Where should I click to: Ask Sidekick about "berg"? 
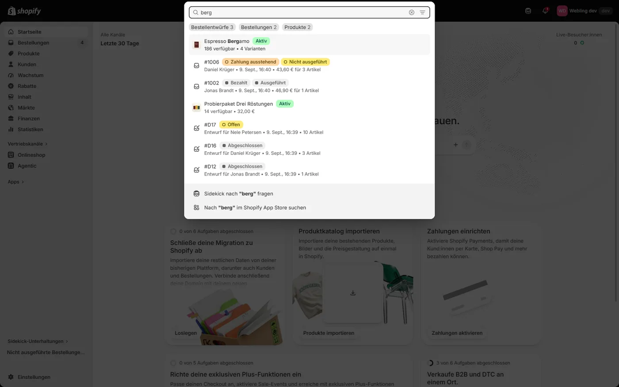(309, 194)
